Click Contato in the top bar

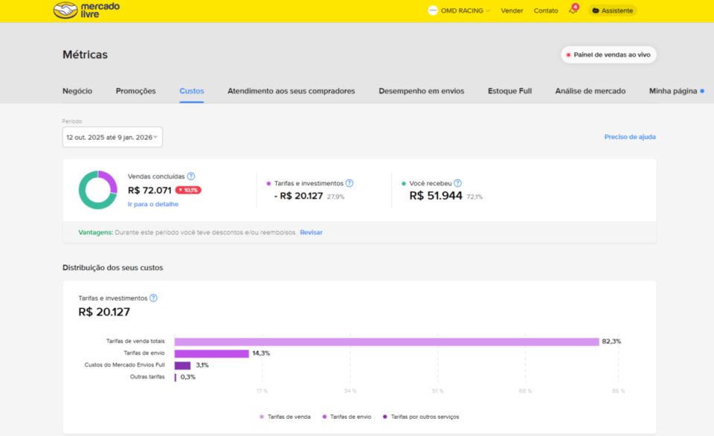point(546,10)
